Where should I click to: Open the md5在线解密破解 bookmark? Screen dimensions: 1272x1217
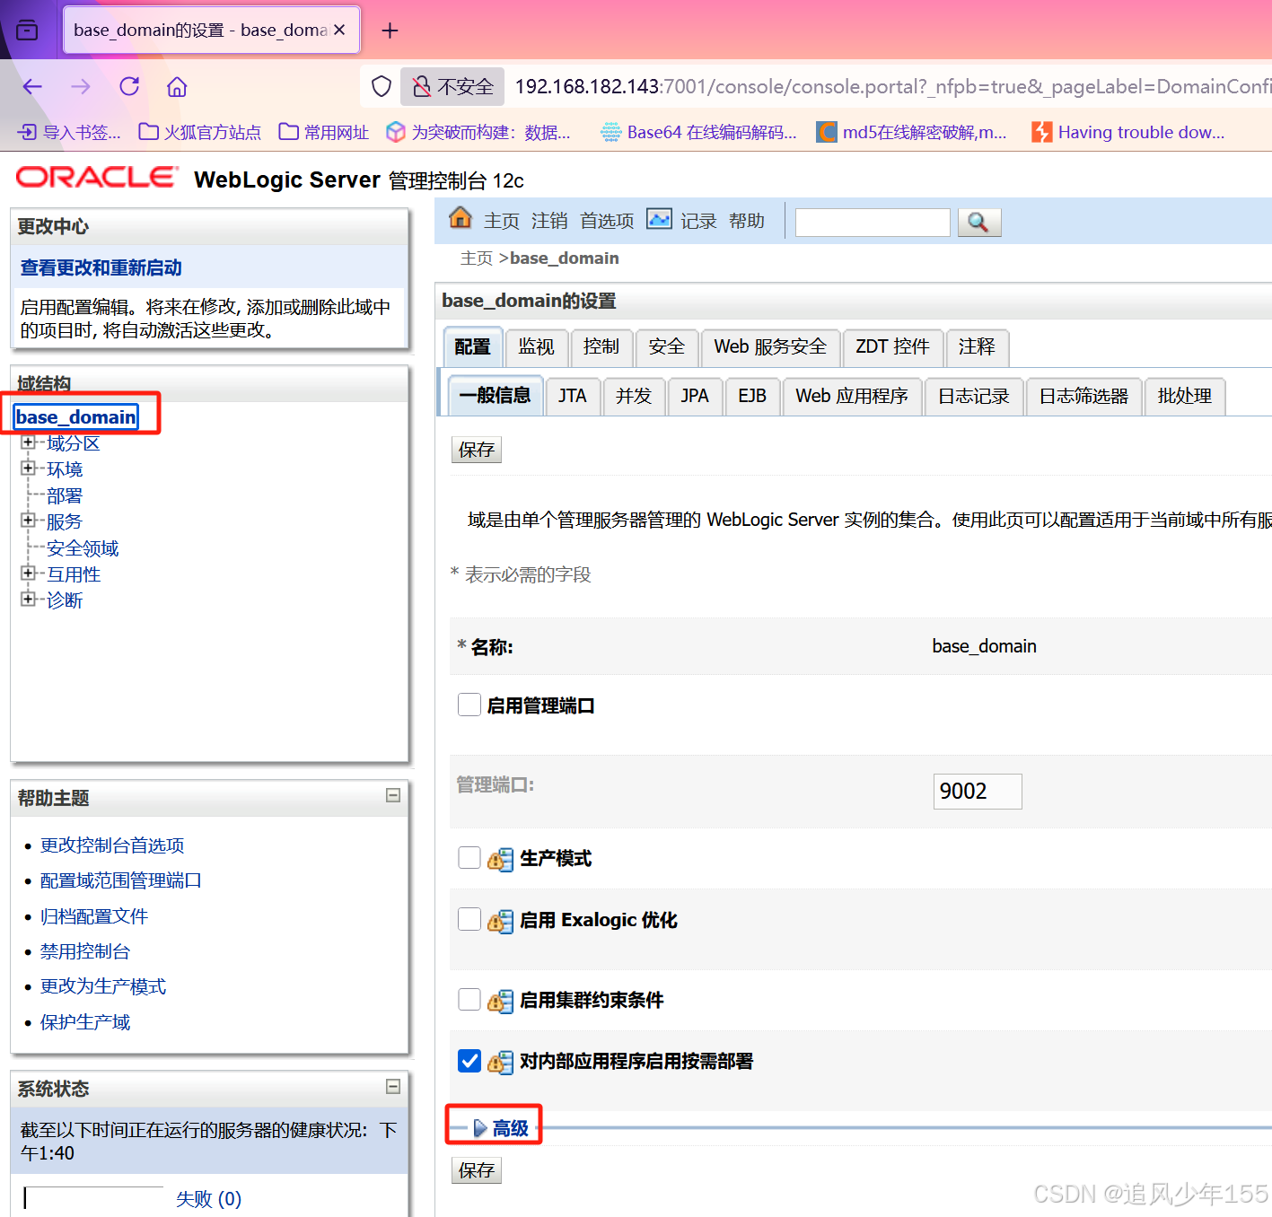pyautogui.click(x=911, y=132)
